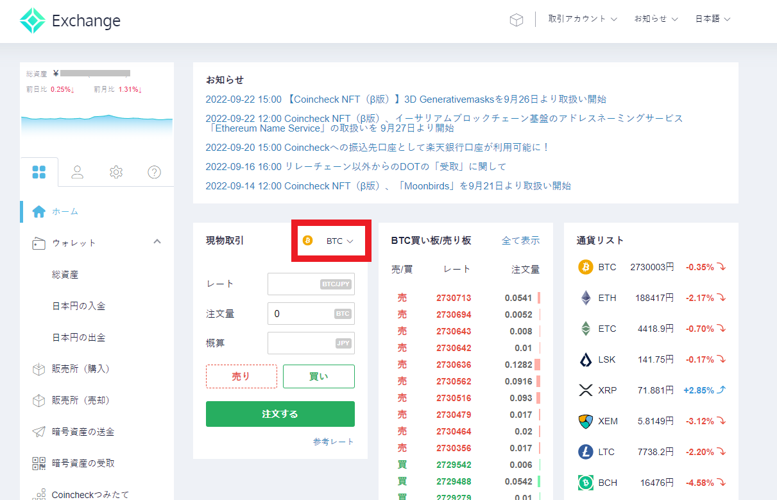Click the 前月比 1.31% indicator
This screenshot has height=500, width=777.
tap(117, 89)
